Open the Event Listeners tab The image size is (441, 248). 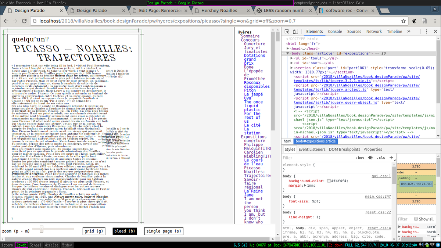coord(311,150)
